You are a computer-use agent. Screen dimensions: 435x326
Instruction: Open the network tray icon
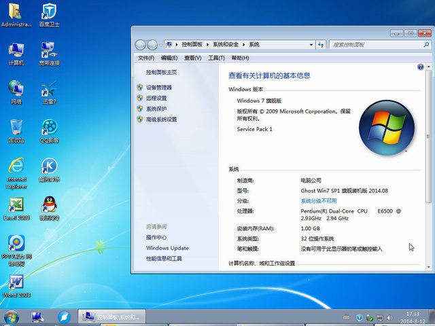click(x=379, y=318)
